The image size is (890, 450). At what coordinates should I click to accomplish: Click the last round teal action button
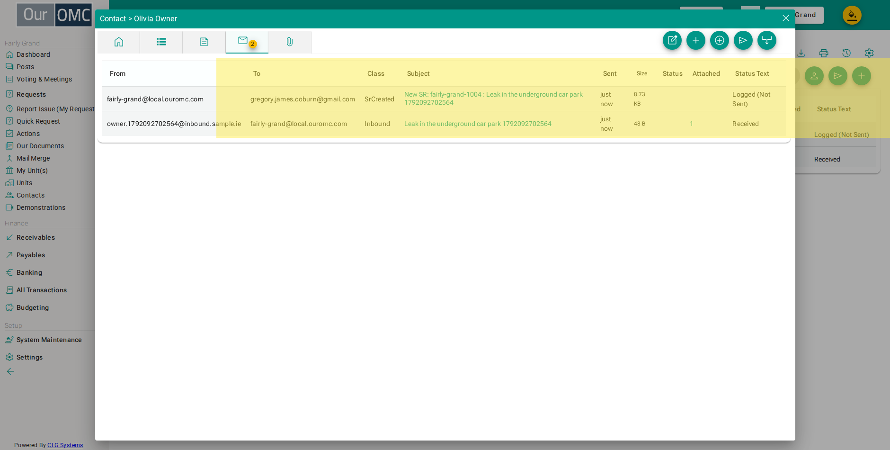tap(767, 40)
